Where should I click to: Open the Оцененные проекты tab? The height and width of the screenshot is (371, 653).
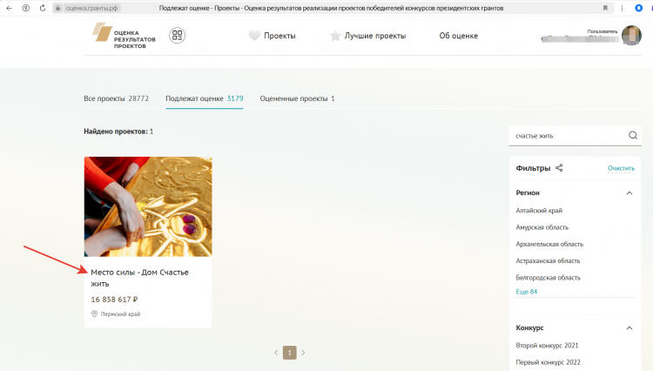coord(297,98)
